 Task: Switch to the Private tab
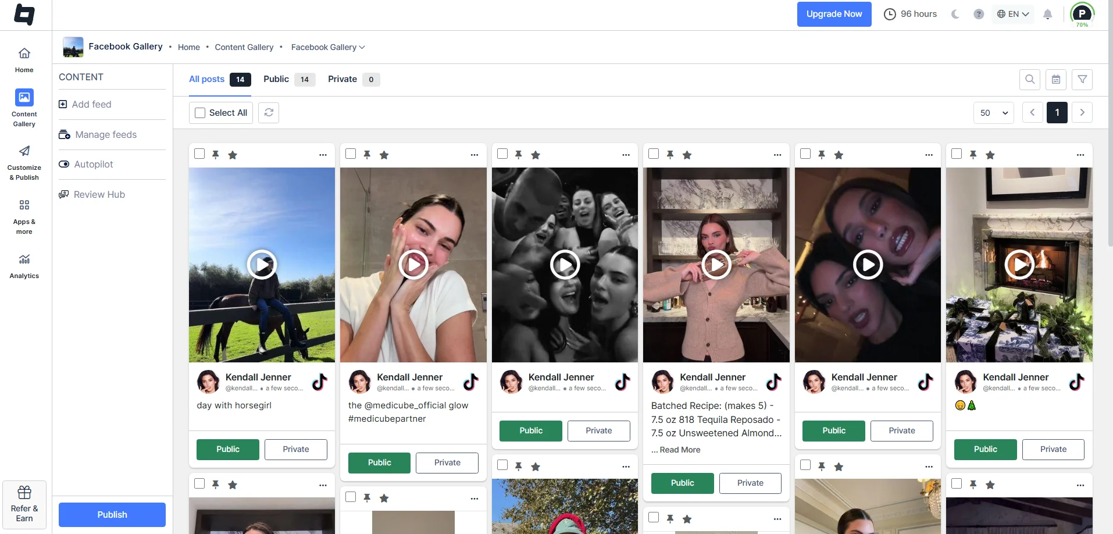click(343, 79)
